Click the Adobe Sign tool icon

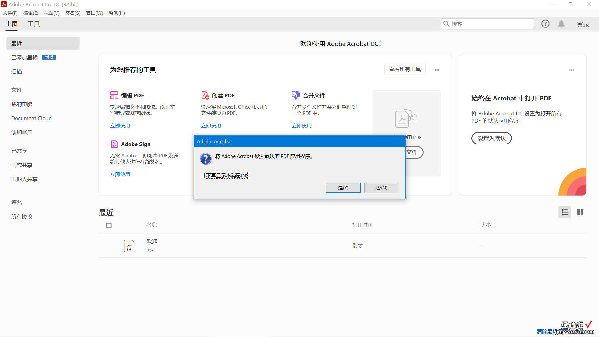(x=114, y=144)
